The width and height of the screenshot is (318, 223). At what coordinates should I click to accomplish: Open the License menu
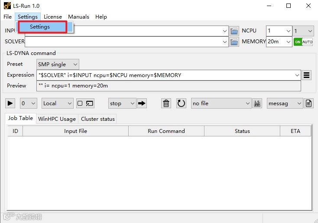[53, 17]
